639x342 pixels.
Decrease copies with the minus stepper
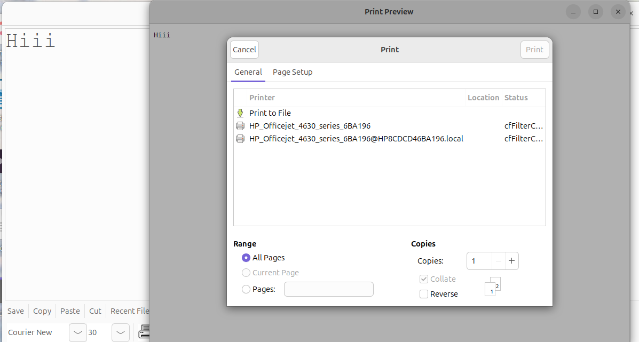498,261
